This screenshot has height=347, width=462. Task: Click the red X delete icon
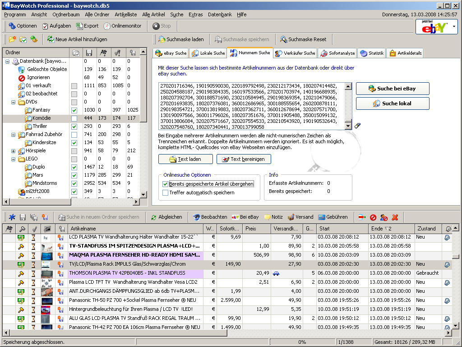[x=395, y=217]
